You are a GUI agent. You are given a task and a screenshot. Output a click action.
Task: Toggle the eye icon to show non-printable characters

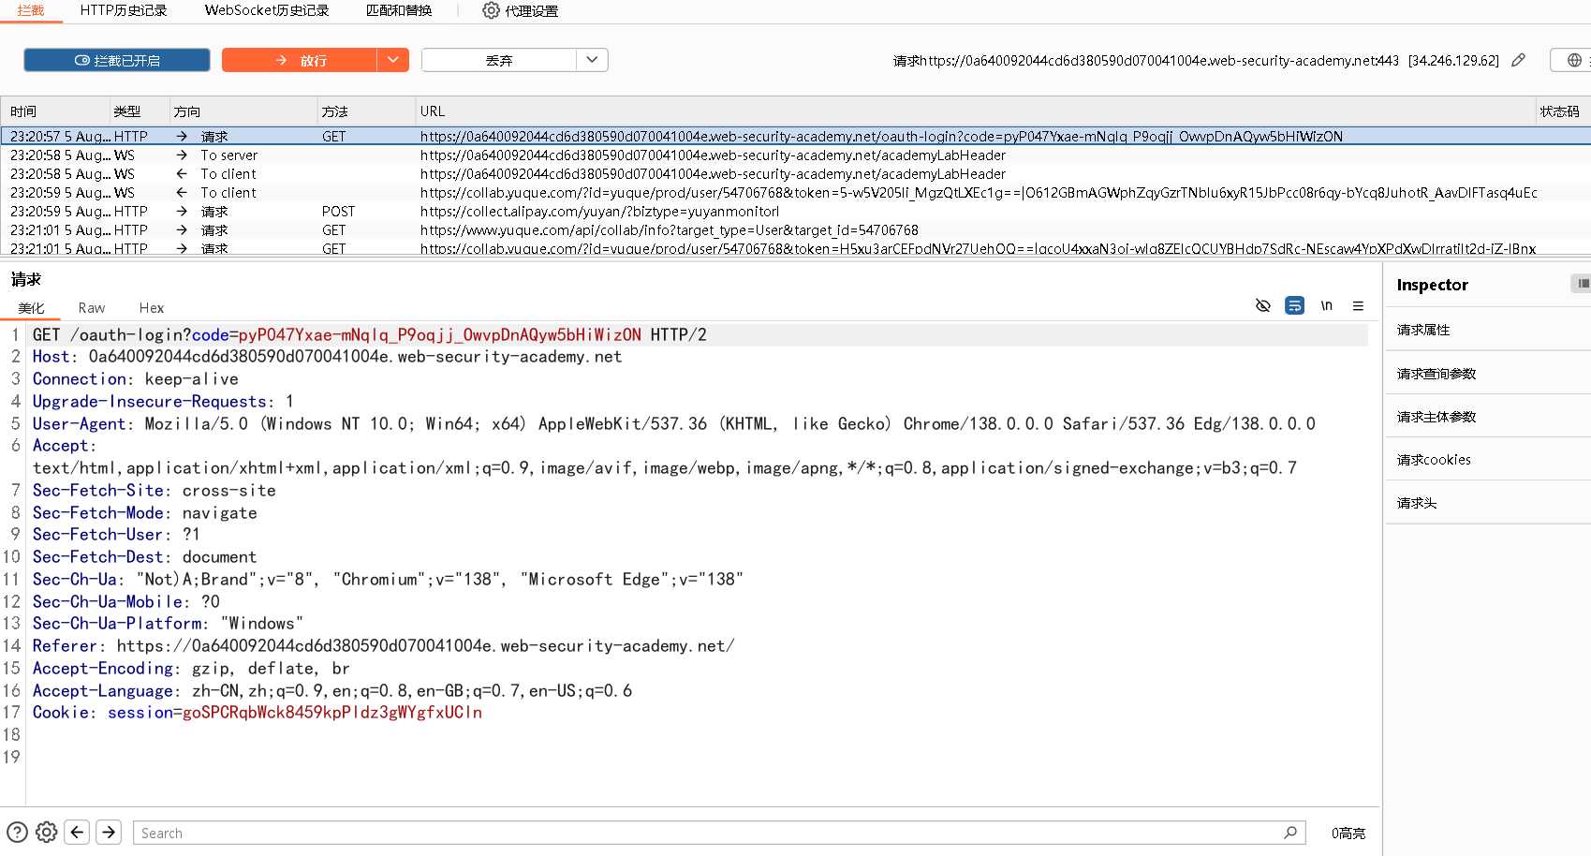tap(1262, 305)
